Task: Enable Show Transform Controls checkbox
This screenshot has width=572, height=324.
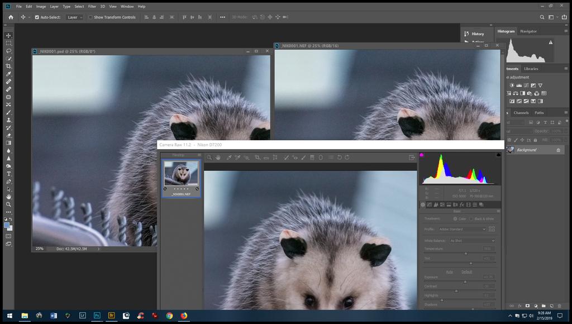Action: coord(90,17)
